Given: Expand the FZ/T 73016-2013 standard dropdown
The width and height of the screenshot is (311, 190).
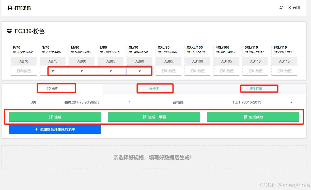Looking at the screenshot, I should (x=291, y=103).
